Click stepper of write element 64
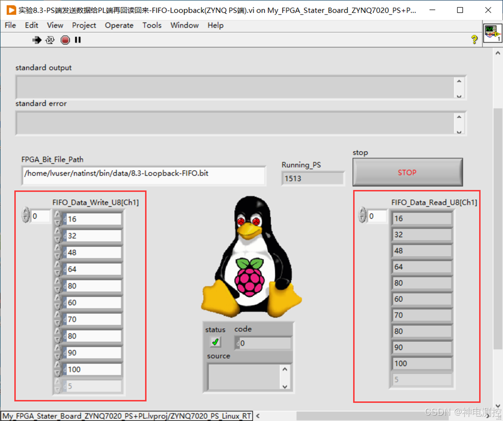This screenshot has height=421, width=503. (57, 269)
